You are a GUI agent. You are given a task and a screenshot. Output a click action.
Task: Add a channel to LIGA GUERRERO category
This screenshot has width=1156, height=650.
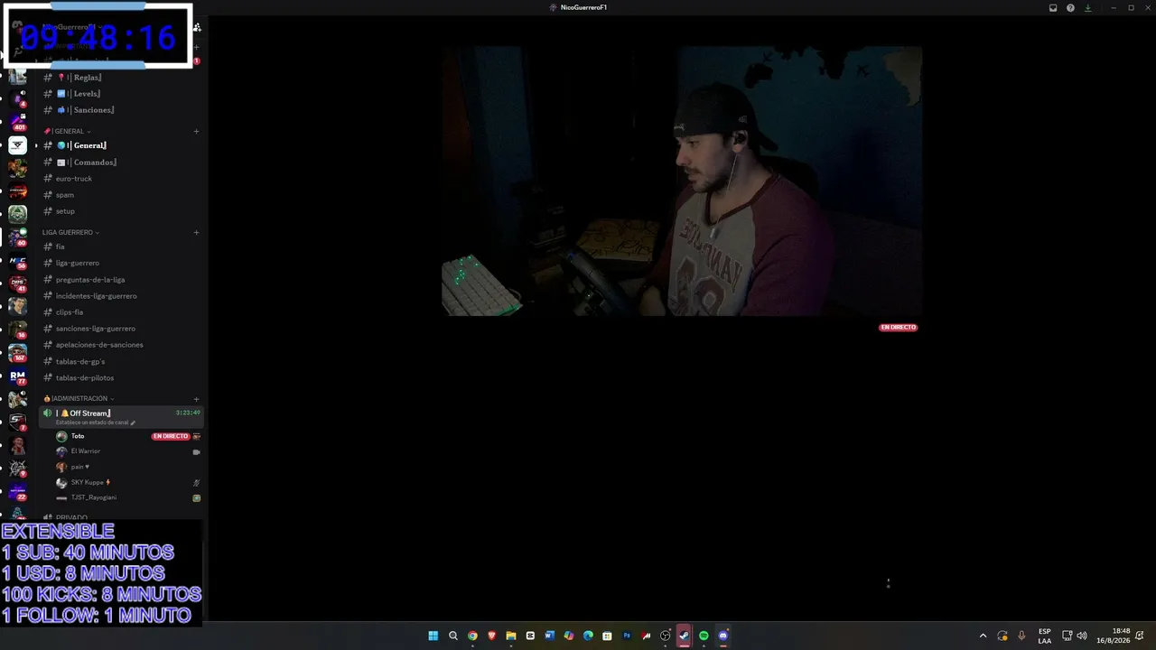(x=196, y=233)
